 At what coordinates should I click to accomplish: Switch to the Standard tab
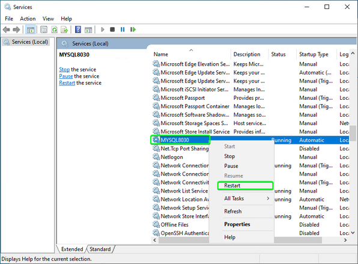(100, 249)
